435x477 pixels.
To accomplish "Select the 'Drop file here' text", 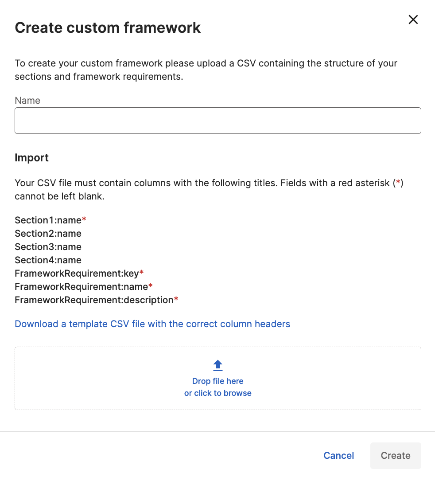I will click(x=217, y=381).
